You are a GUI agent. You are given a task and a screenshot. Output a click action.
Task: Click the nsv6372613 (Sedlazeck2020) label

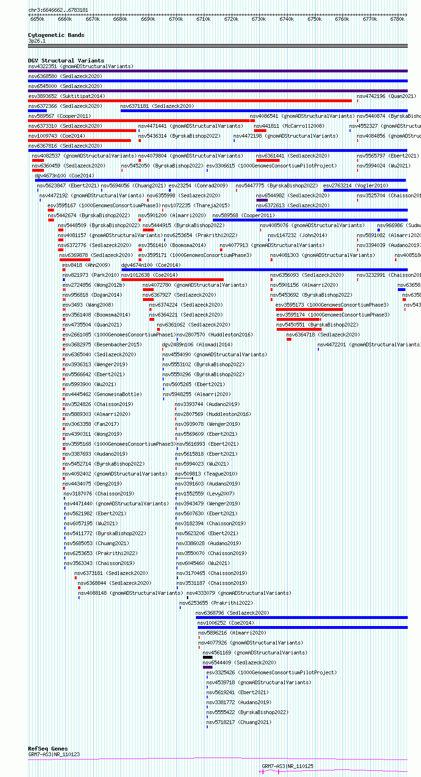point(293,205)
